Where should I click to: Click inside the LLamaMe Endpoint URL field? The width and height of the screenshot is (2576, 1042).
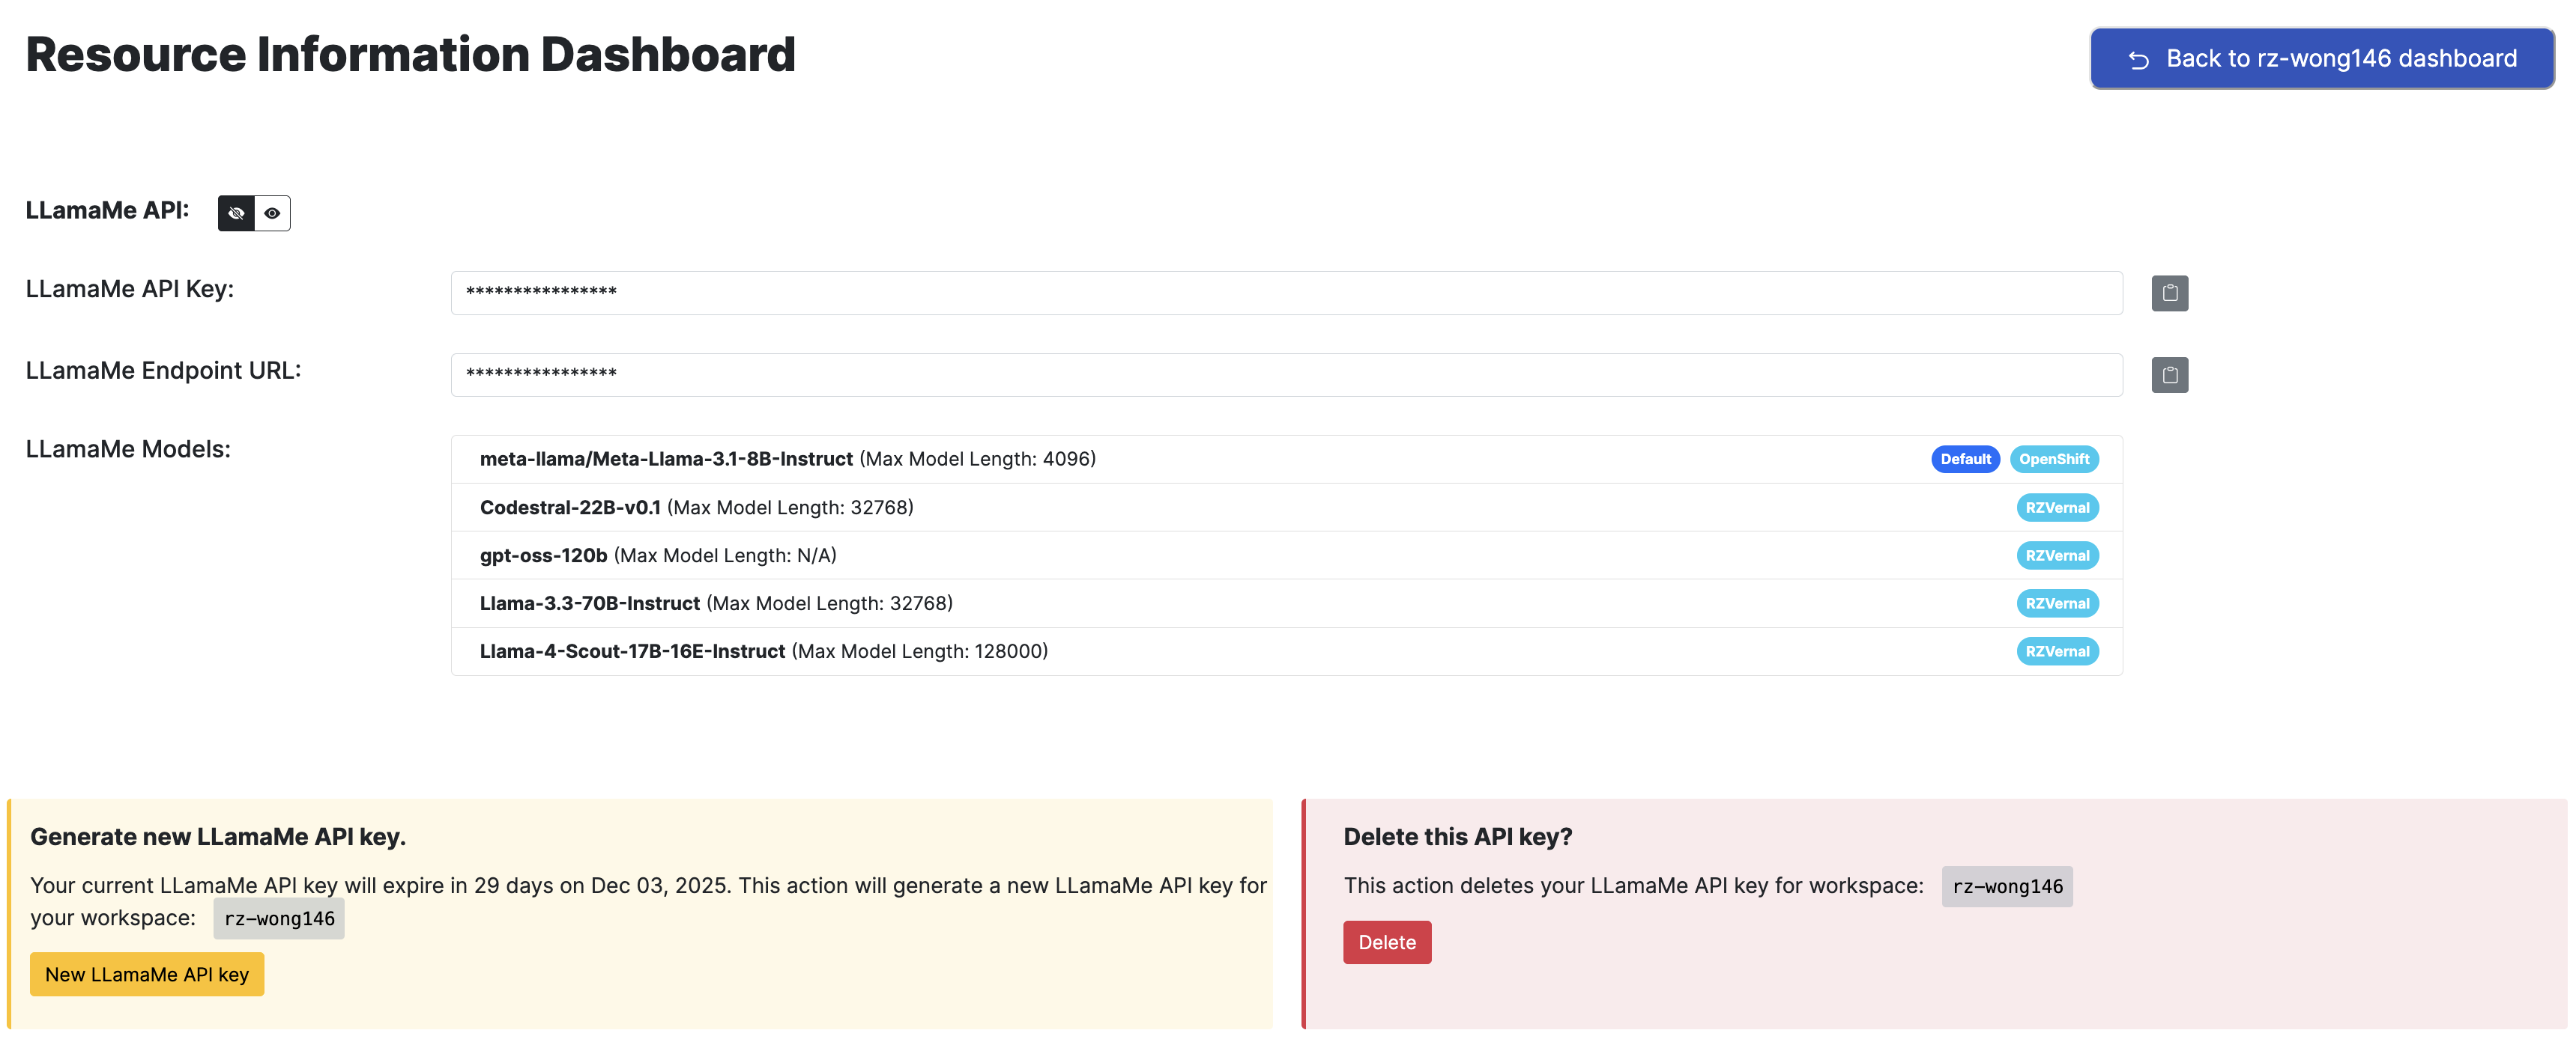[1286, 374]
